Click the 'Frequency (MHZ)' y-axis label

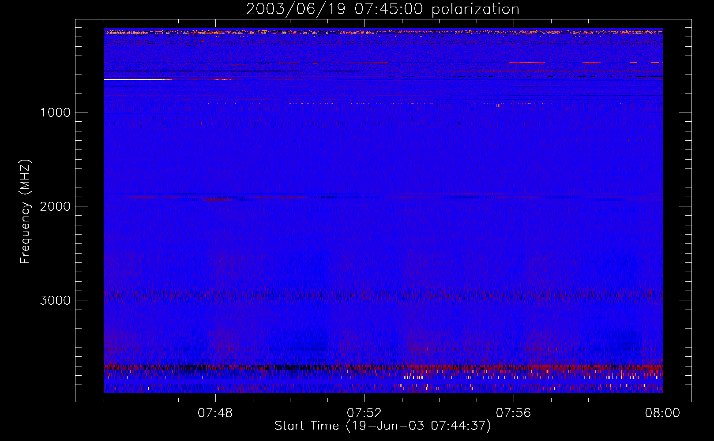pyautogui.click(x=26, y=212)
